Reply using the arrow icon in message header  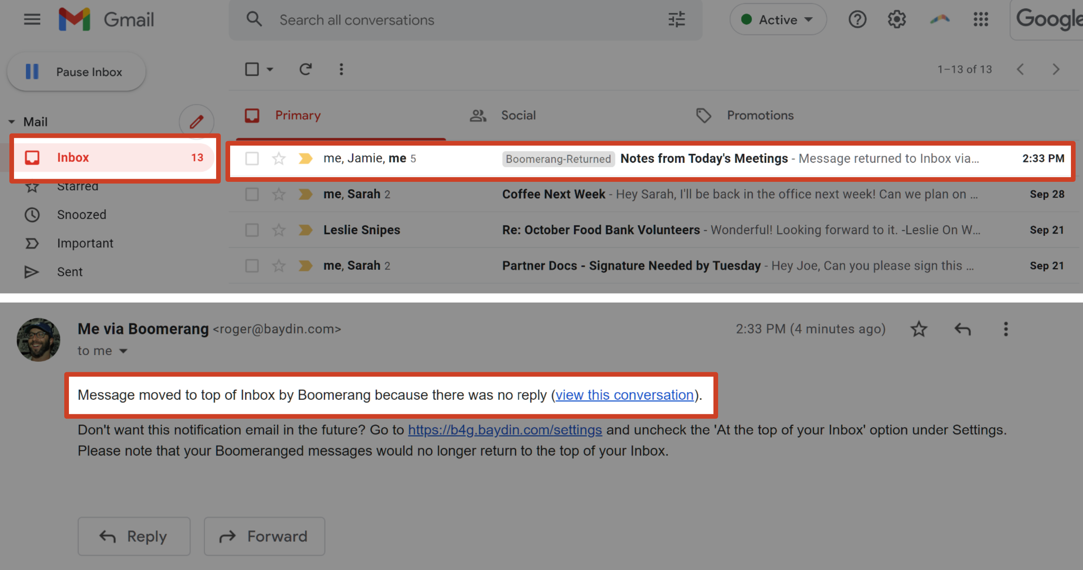tap(962, 329)
